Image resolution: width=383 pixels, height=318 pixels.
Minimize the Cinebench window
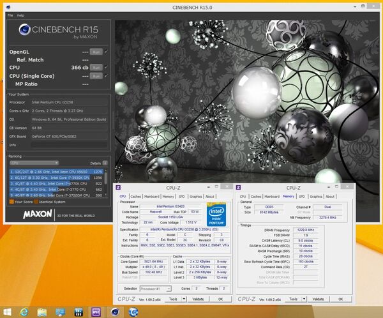tap(355, 7)
